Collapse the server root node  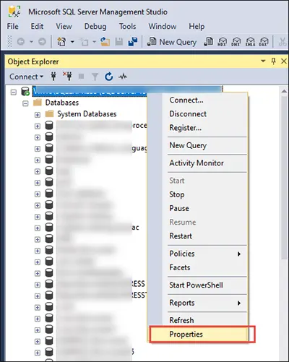(14, 92)
